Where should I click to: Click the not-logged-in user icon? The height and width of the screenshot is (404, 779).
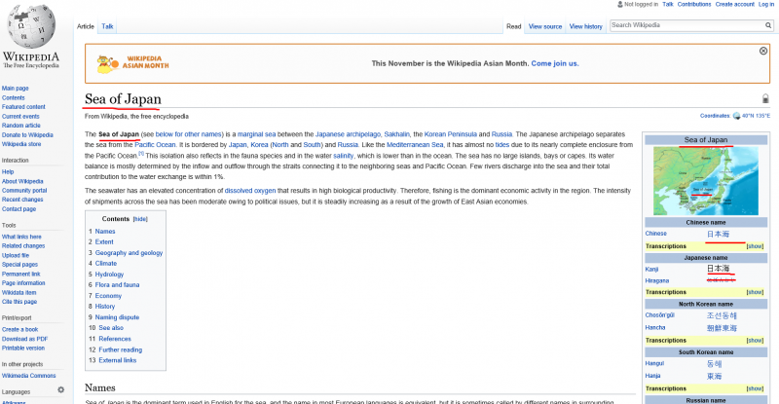click(619, 5)
